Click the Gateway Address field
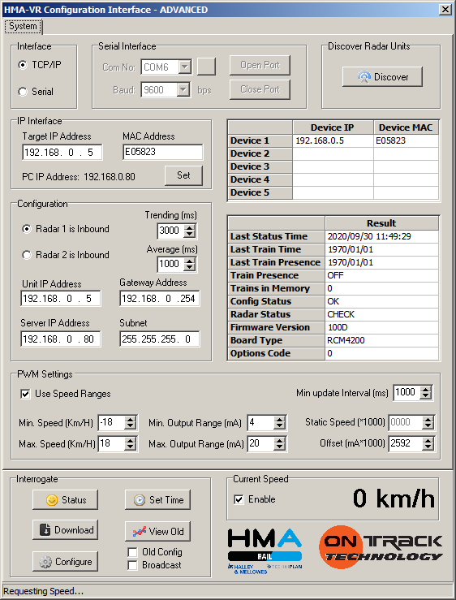This screenshot has width=456, height=600. click(x=160, y=299)
